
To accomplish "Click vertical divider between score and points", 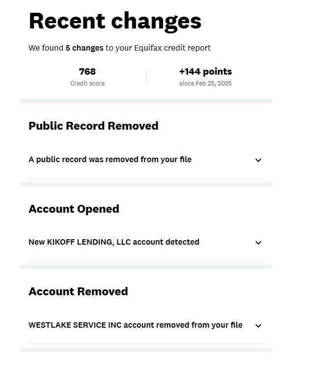I will point(146,77).
